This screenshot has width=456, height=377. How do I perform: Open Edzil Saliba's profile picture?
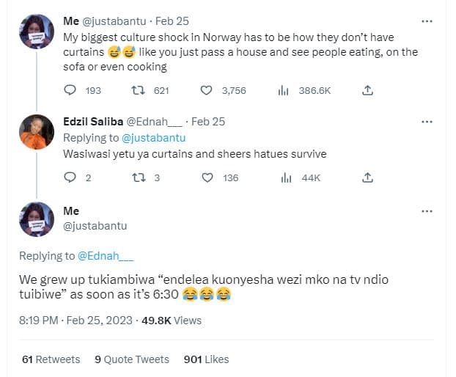pyautogui.click(x=36, y=132)
